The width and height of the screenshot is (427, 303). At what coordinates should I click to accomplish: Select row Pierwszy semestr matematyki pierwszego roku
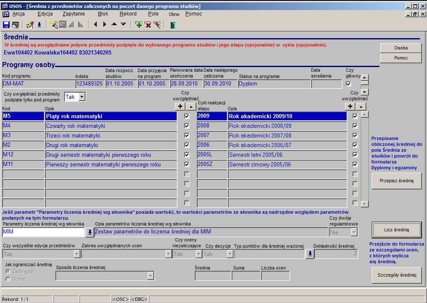(111, 164)
